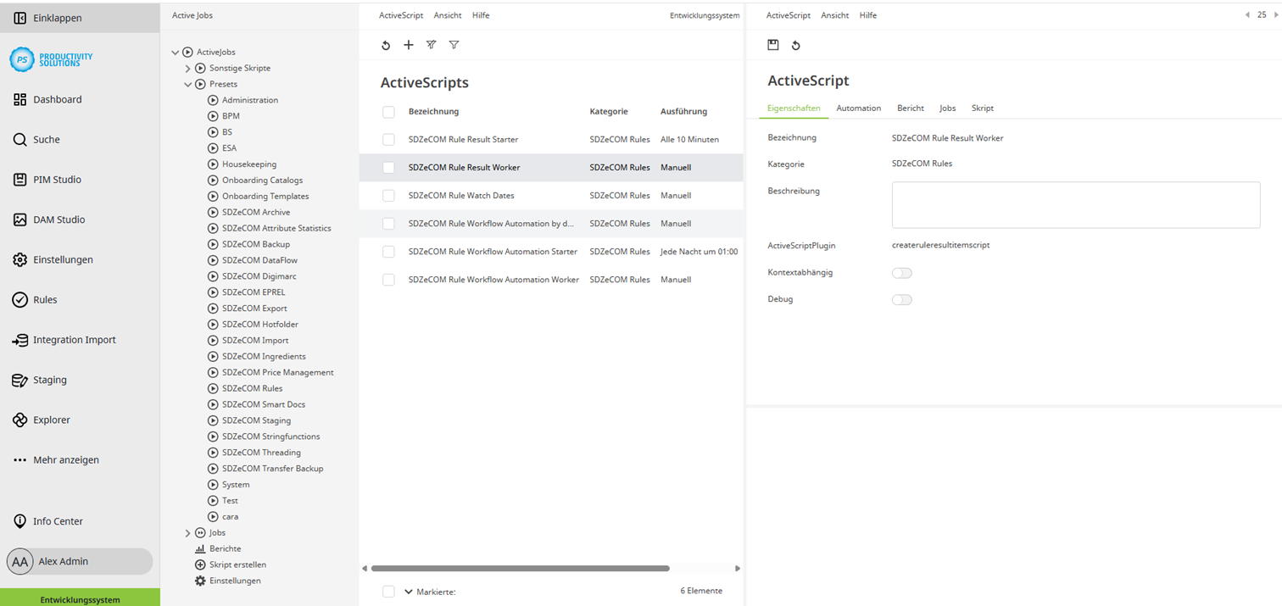
Task: Enable the Debug switch
Action: (x=901, y=300)
